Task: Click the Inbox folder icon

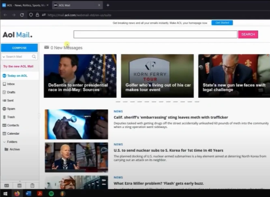Action: [4, 84]
